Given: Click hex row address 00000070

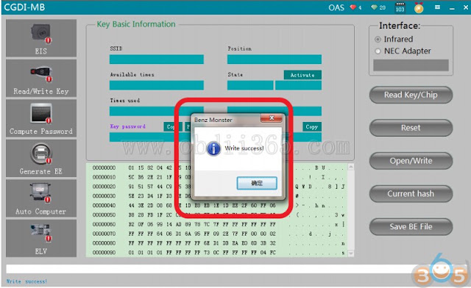Looking at the screenshot, I should [x=104, y=234].
